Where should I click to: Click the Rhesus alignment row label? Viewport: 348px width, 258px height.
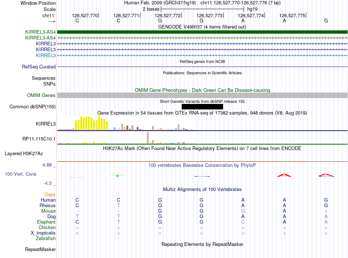tap(48, 205)
